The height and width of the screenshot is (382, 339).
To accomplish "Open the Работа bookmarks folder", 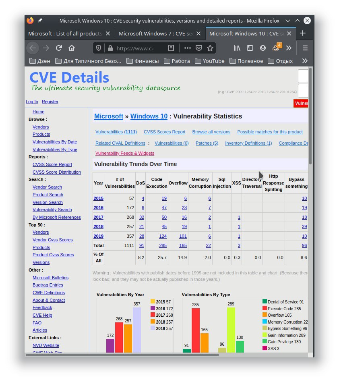I will click(177, 61).
